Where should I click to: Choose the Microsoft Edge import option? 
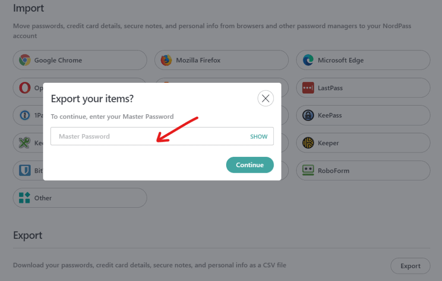click(363, 60)
